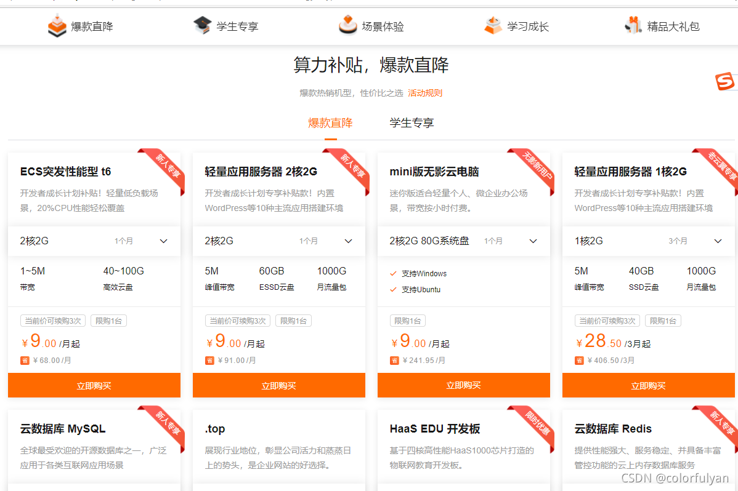Open the 轻量应用服务器 2核2G title
The image size is (738, 491).
point(261,172)
